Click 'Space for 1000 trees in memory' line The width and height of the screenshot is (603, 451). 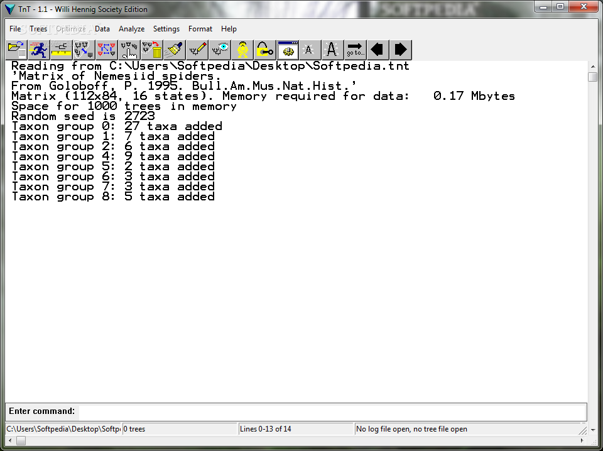pos(124,106)
